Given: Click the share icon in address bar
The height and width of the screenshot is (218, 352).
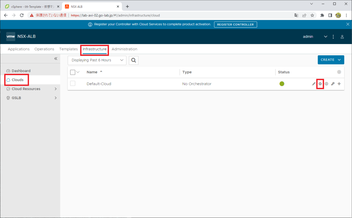Looking at the screenshot, I should click(304, 15).
